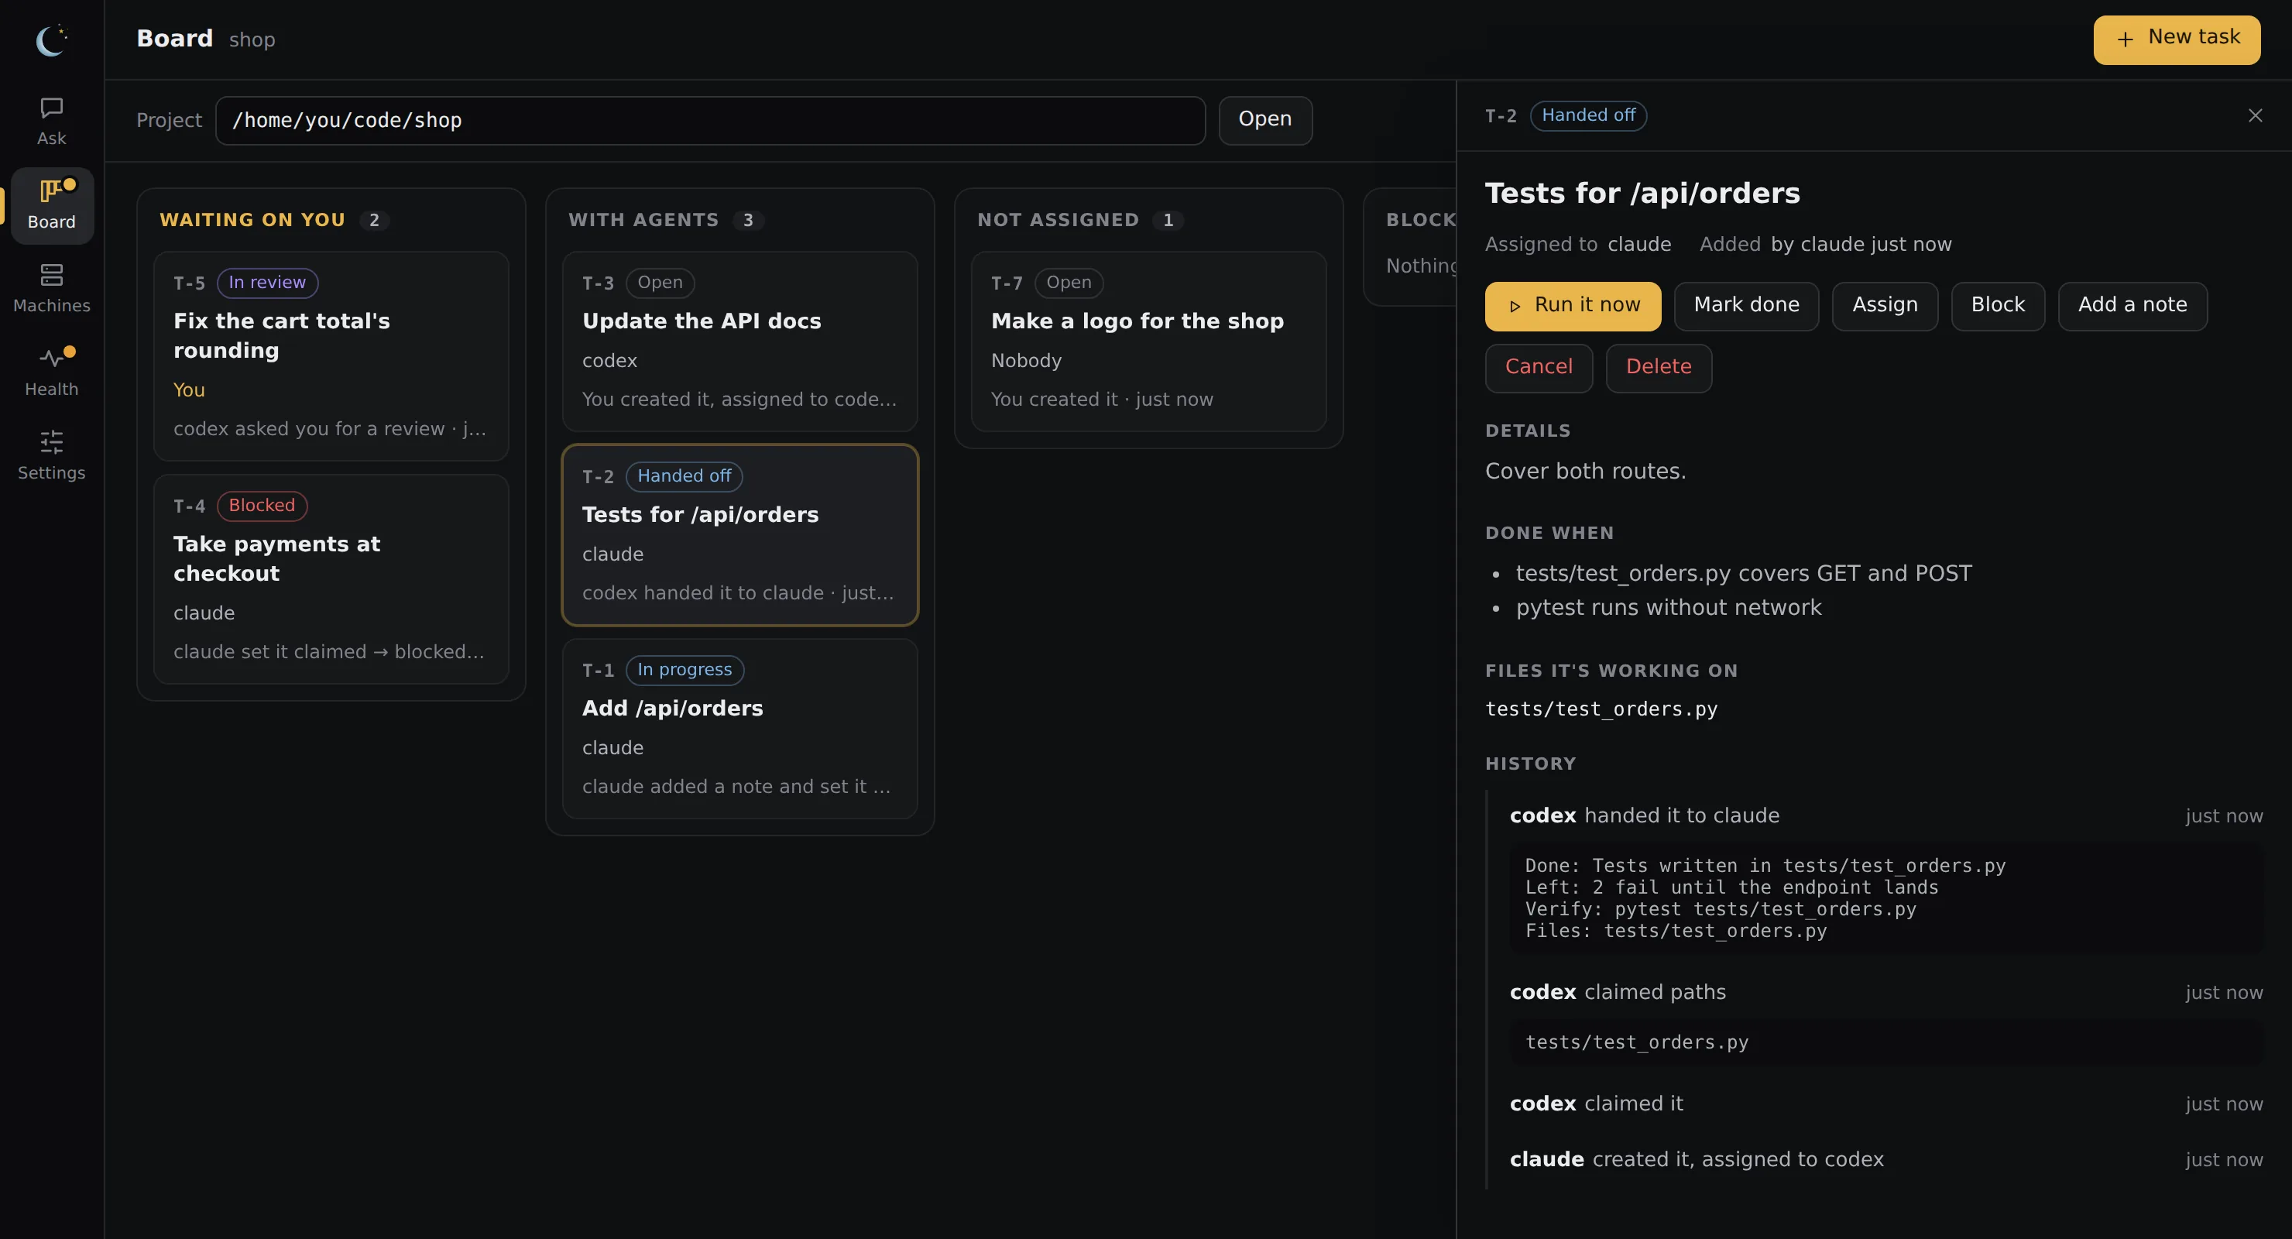
Task: Click the Block button
Action: click(x=1998, y=305)
